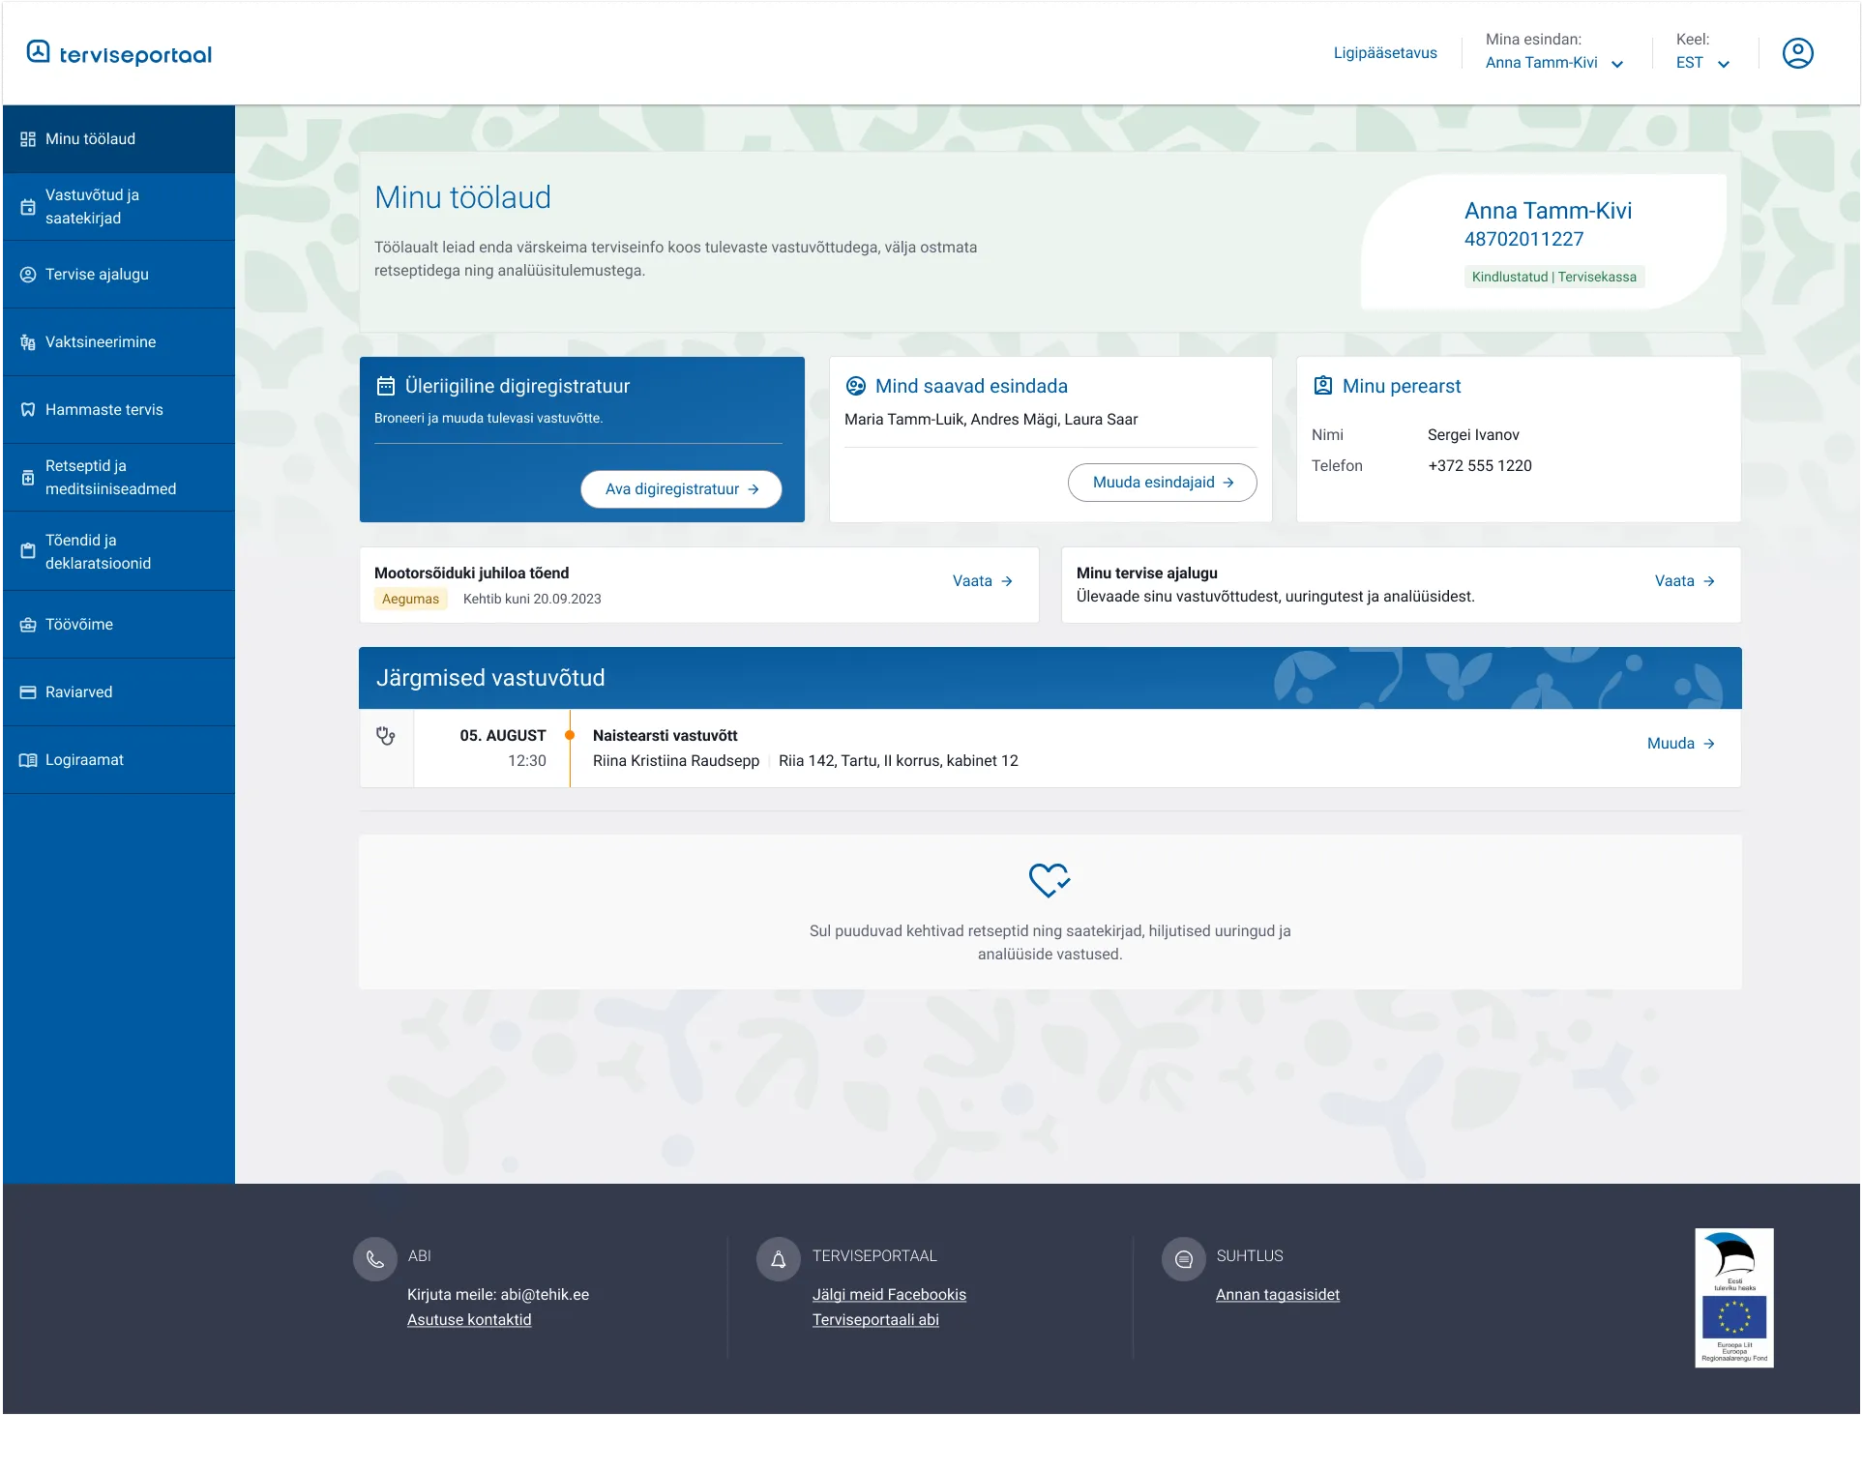Image resolution: width=1863 pixels, height=1470 pixels.
Task: Click the heart checkmark icon
Action: [1050, 880]
